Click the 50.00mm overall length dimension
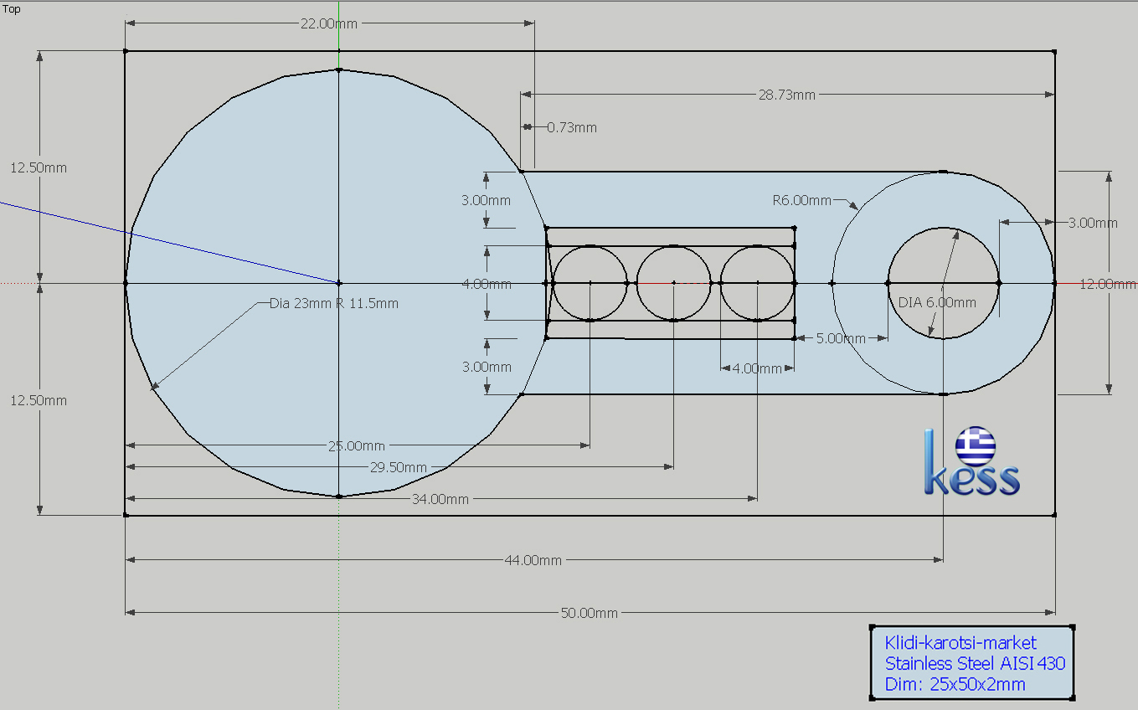The image size is (1138, 710). pos(589,613)
